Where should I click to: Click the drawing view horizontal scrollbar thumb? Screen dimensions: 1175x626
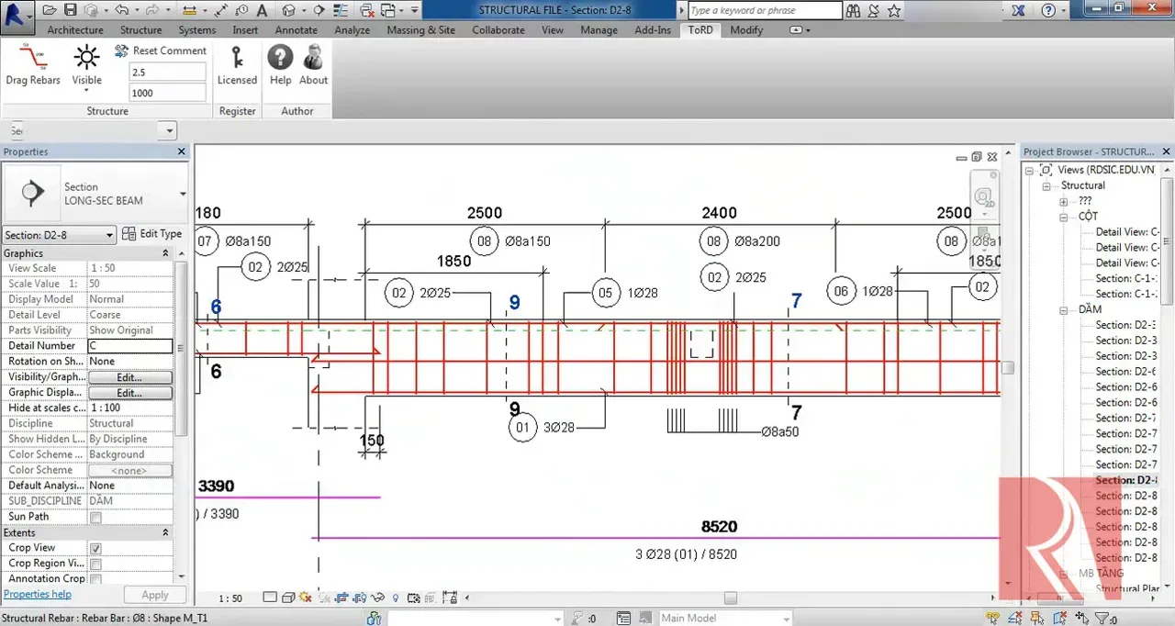[x=731, y=598]
